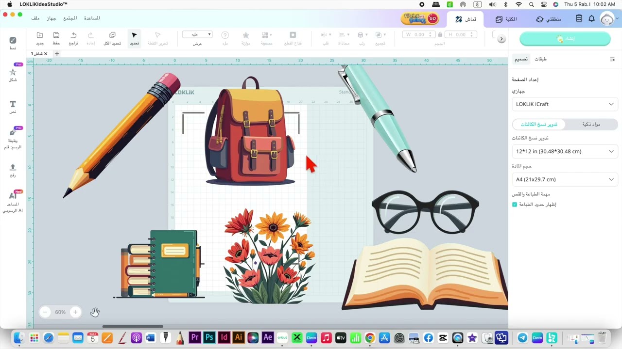This screenshot has width=622, height=349.
Task: Zoom out with the minus button
Action: [45, 312]
